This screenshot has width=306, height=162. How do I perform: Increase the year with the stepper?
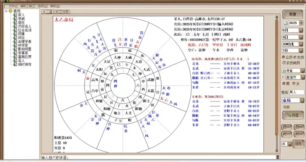[x=301, y=22]
